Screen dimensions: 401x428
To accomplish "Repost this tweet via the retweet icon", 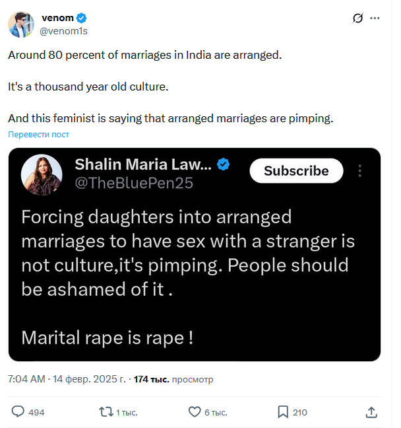I will (105, 412).
